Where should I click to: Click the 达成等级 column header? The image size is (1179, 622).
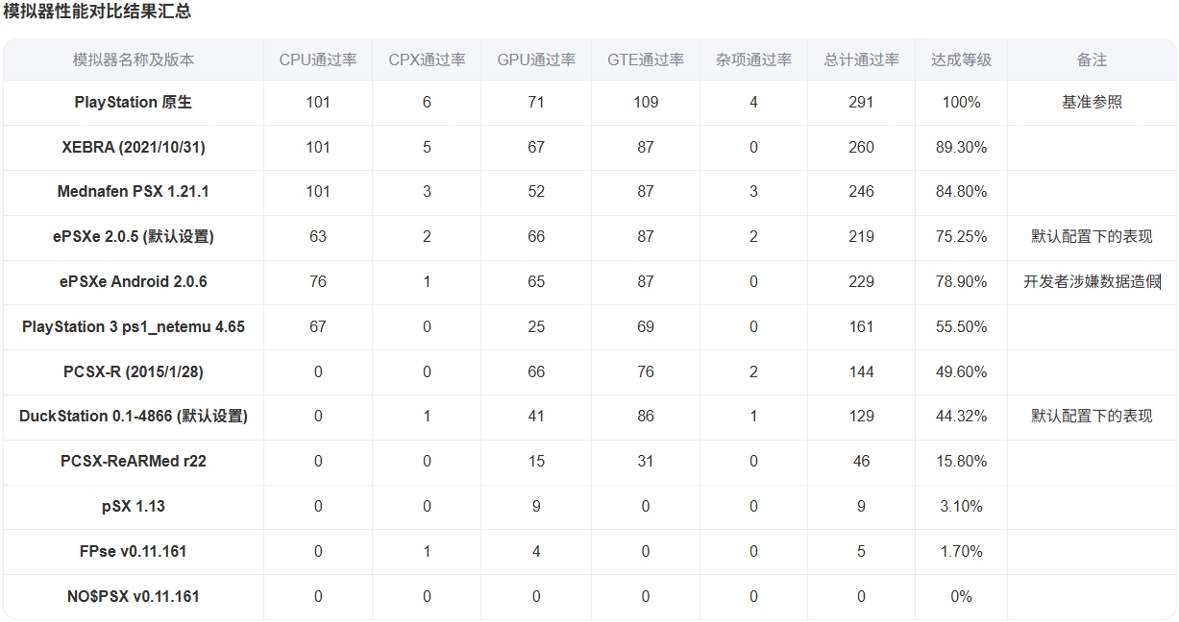click(961, 60)
